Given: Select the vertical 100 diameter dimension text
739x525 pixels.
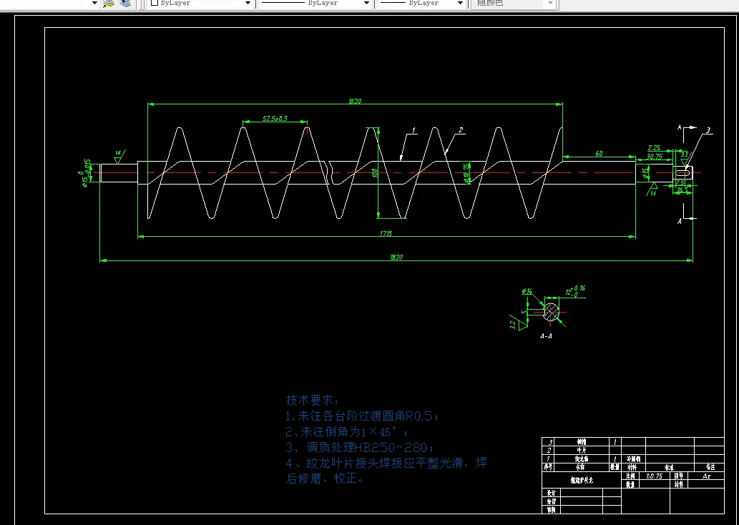Looking at the screenshot, I should [376, 173].
